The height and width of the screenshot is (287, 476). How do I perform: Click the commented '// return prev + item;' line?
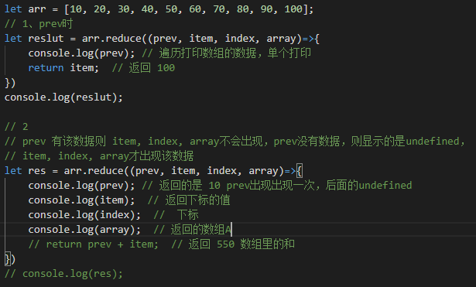[x=93, y=244]
